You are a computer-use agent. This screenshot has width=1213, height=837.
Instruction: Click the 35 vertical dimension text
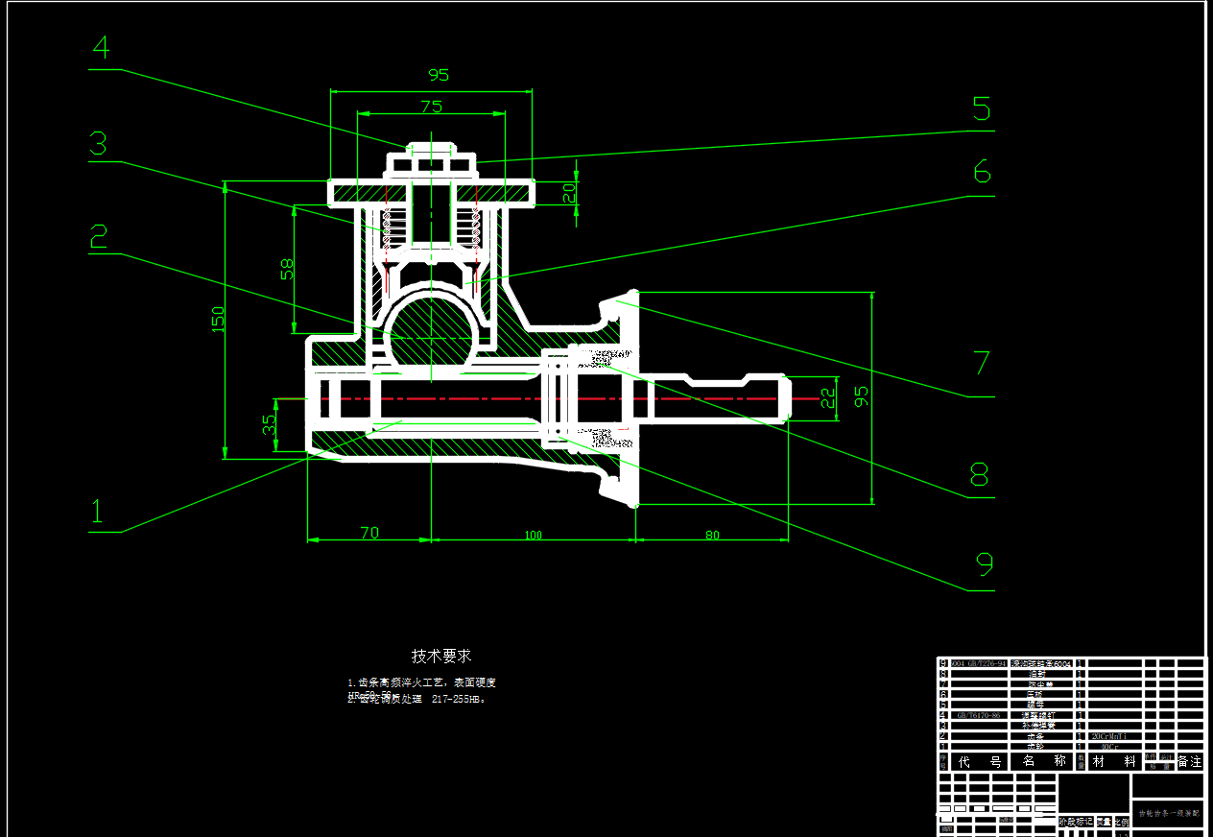(x=270, y=425)
